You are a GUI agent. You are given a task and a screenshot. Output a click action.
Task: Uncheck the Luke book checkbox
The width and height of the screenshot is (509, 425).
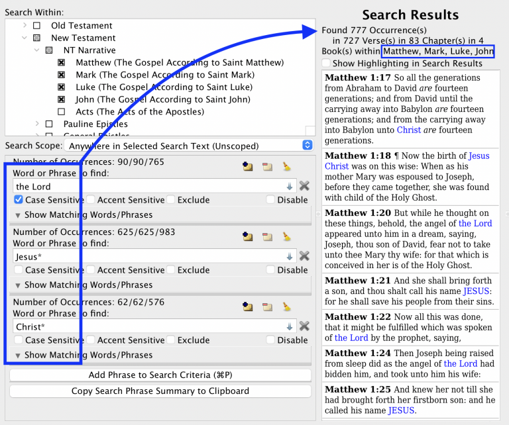click(x=62, y=87)
